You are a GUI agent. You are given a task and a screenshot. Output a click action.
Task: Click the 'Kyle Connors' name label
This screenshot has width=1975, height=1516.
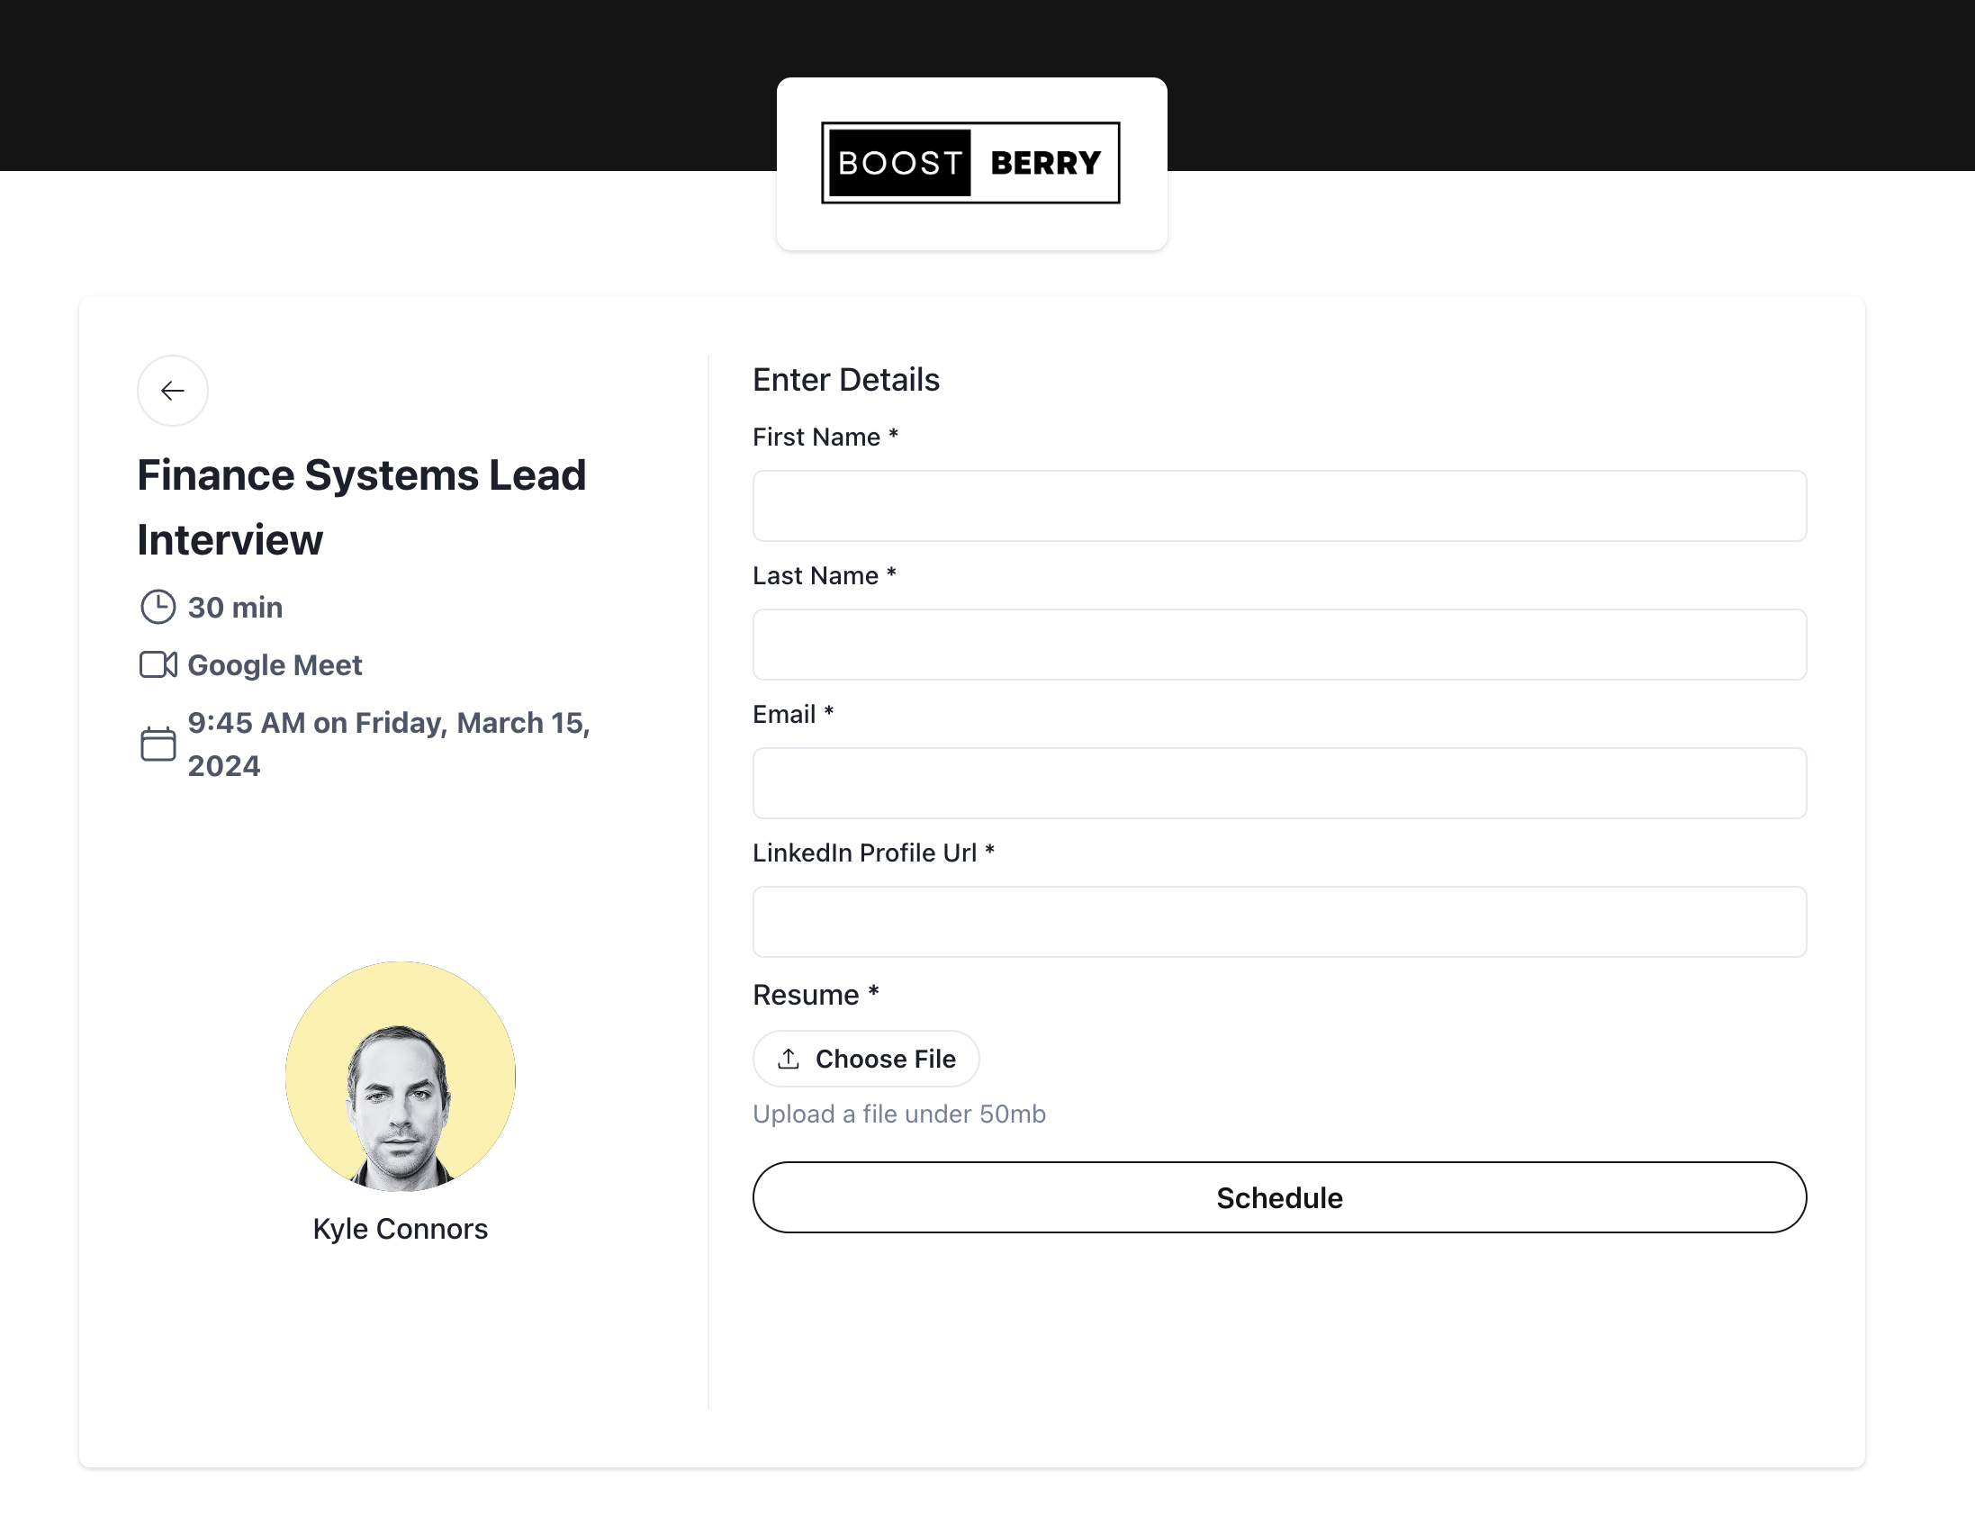coord(401,1229)
